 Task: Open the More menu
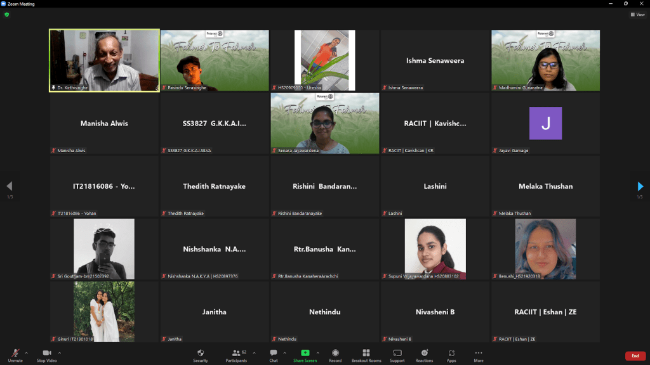[x=479, y=354]
